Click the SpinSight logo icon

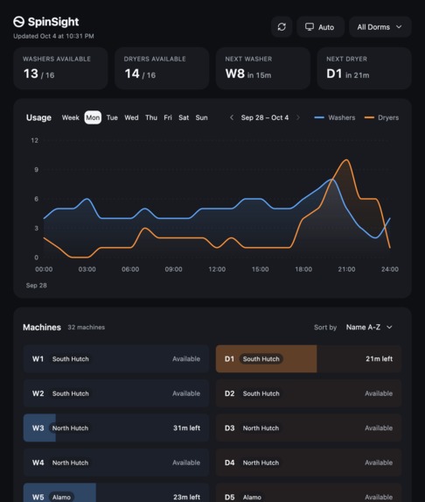point(19,22)
